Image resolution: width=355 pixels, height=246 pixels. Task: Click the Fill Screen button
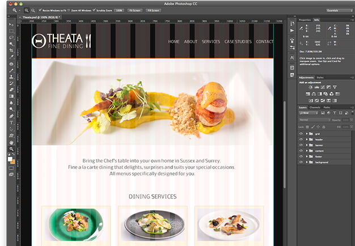point(153,10)
